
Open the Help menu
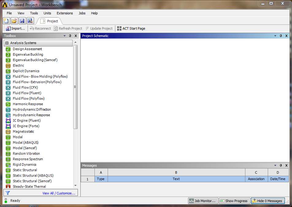coord(94,13)
